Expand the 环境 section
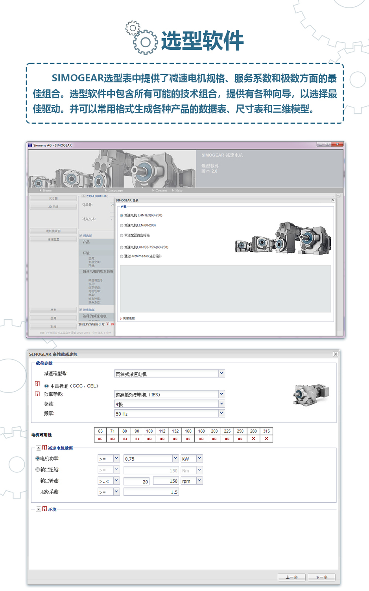This screenshot has height=591, width=369. click(x=39, y=509)
